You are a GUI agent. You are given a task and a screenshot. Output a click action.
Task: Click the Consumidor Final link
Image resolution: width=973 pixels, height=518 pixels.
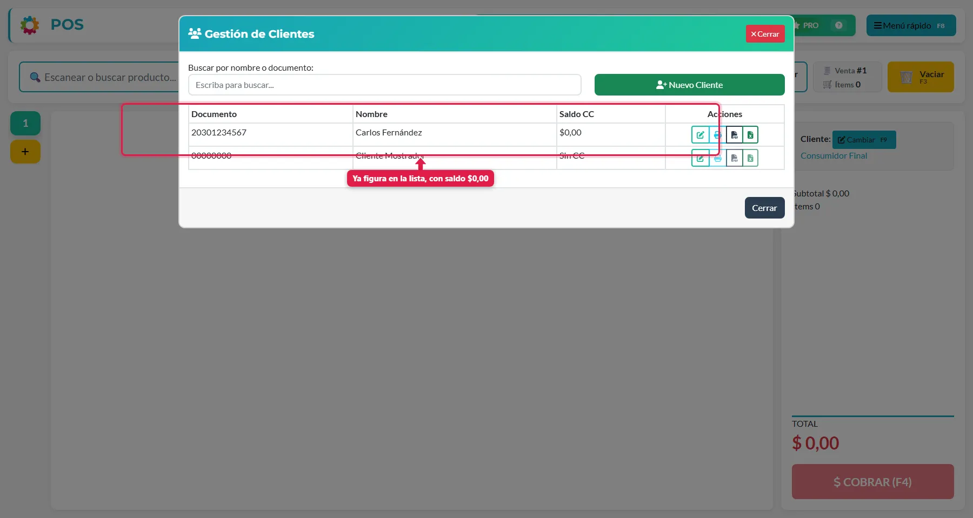(x=834, y=156)
